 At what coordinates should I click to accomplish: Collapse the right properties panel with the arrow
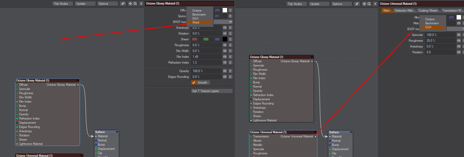(375, 4)
